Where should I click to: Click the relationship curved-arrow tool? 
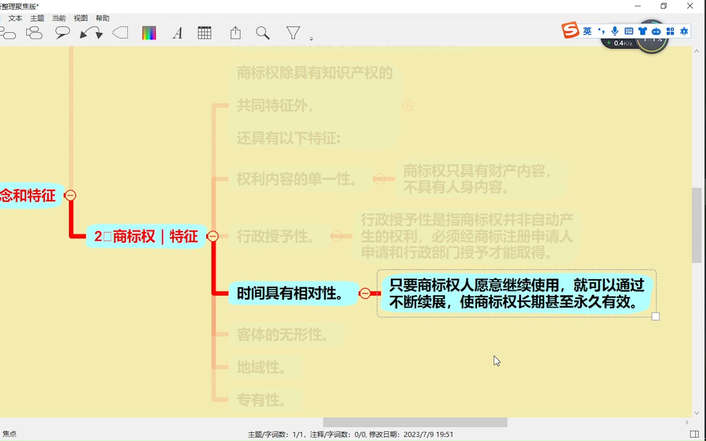[x=91, y=33]
